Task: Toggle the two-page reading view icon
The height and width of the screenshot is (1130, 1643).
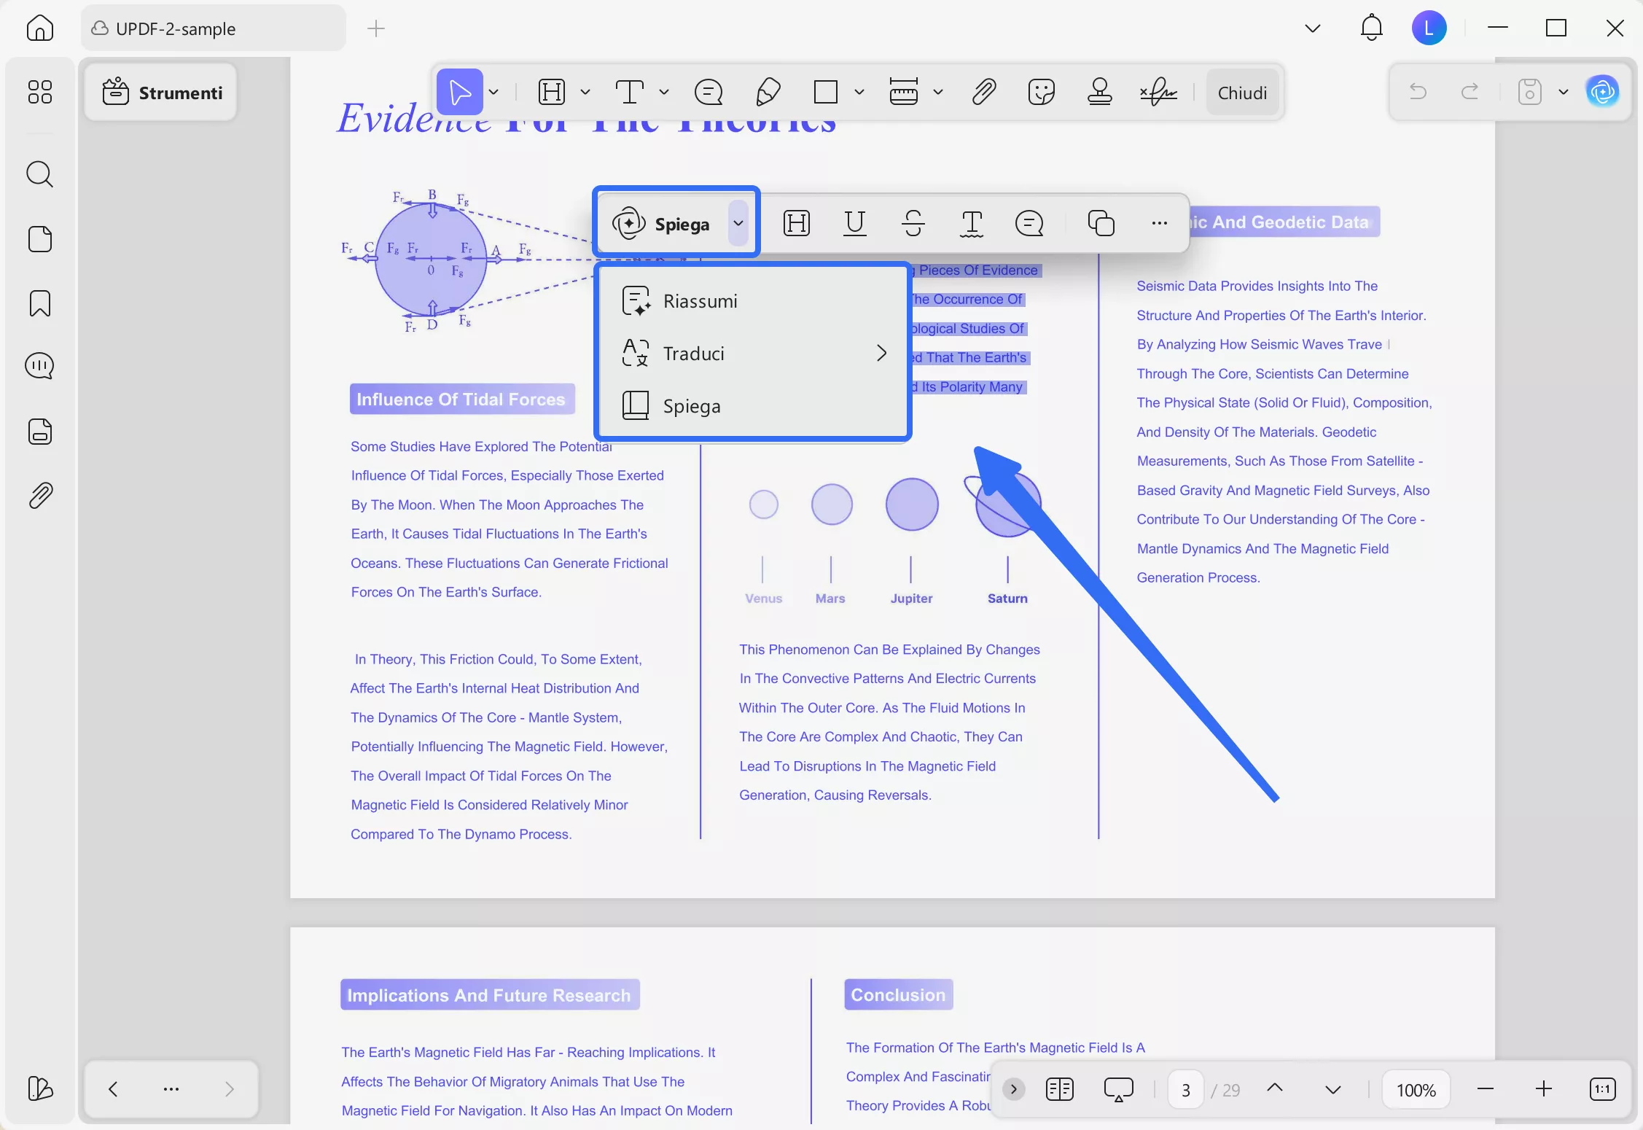Action: pos(1059,1089)
